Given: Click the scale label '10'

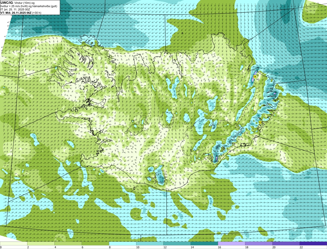Looking at the screenshot, I should [x=138, y=247].
